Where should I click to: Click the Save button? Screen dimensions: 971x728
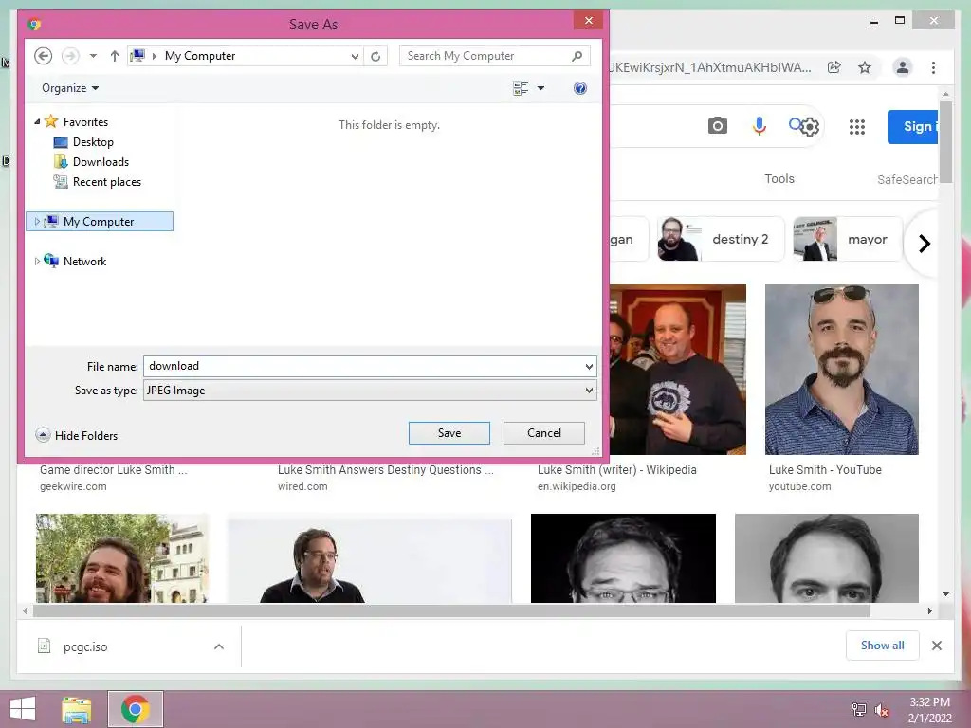pyautogui.click(x=449, y=432)
